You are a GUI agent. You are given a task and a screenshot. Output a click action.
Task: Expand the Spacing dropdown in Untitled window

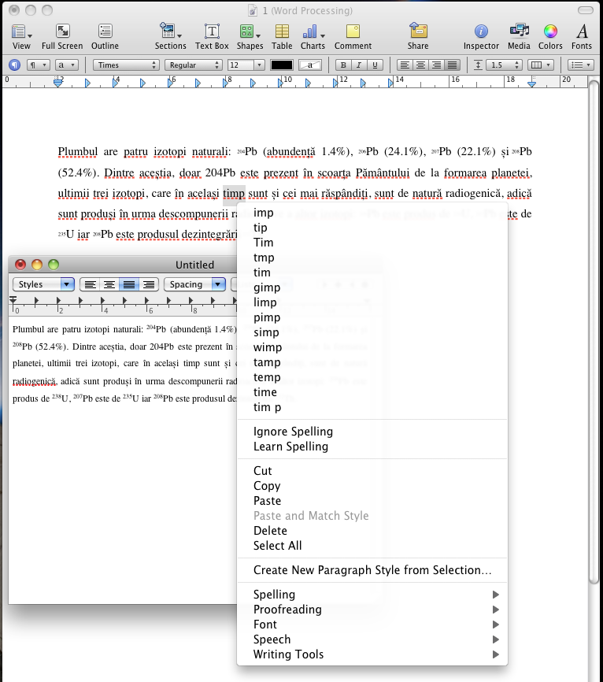[x=194, y=284]
